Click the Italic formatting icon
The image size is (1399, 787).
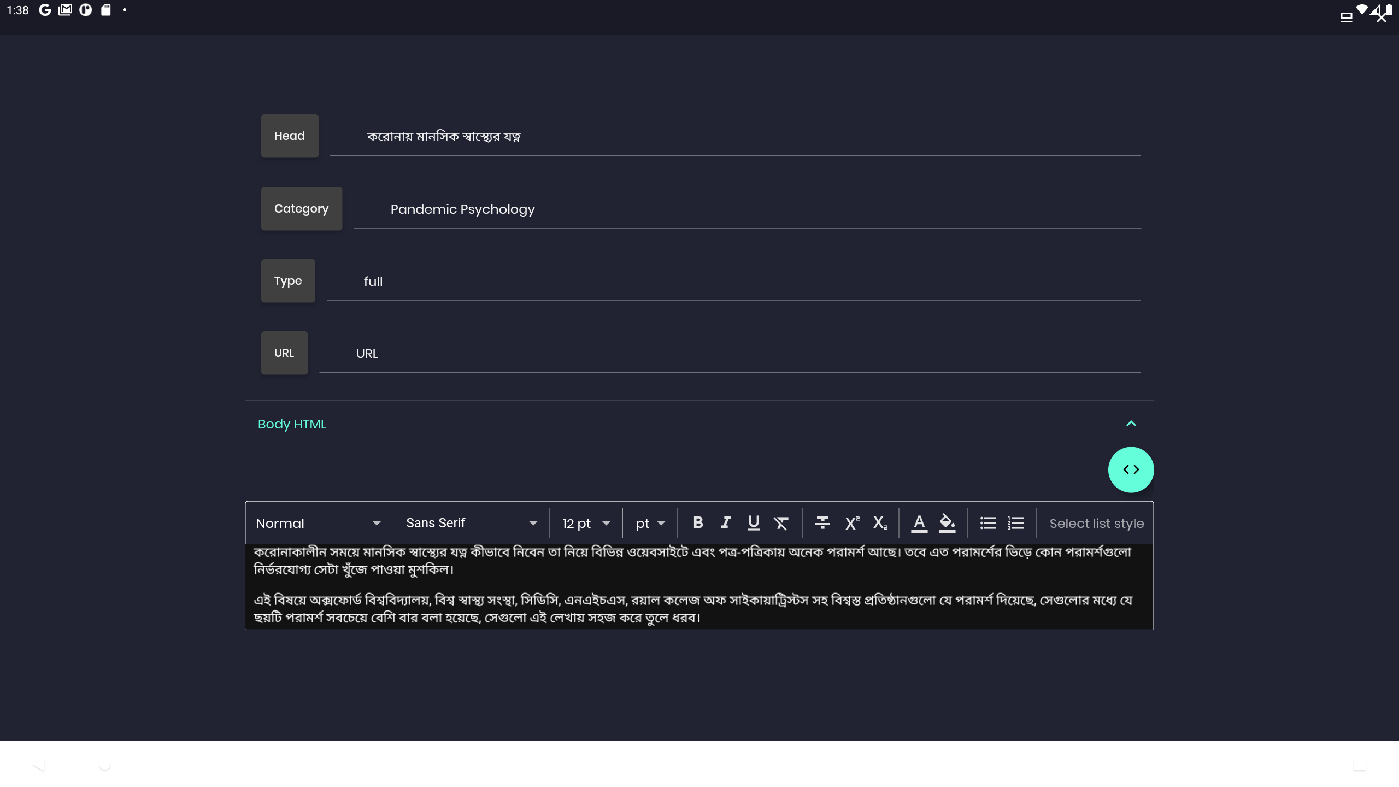click(725, 522)
